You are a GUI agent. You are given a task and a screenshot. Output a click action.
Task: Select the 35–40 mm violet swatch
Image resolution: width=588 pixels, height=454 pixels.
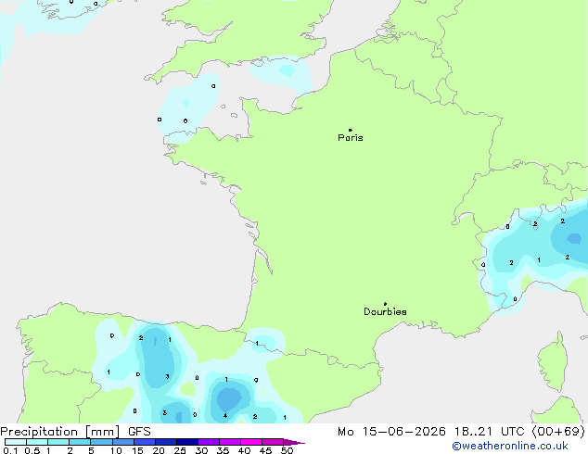pos(230,442)
